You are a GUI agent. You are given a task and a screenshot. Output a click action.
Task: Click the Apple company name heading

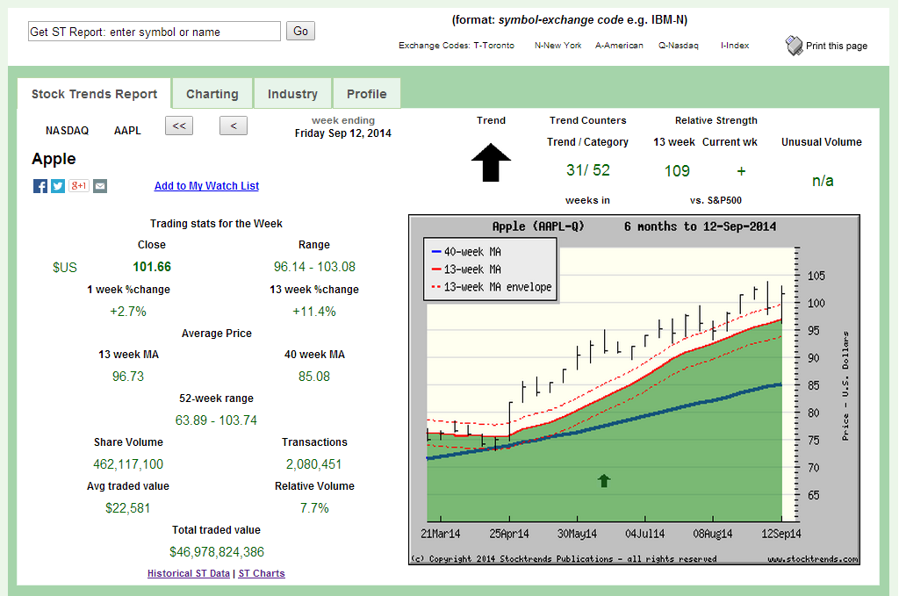click(54, 160)
